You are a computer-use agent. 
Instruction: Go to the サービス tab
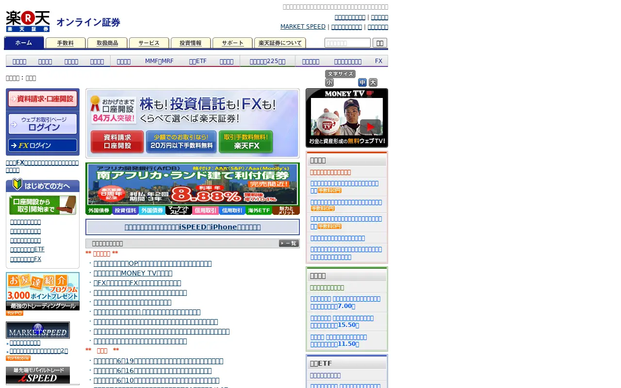pyautogui.click(x=149, y=43)
